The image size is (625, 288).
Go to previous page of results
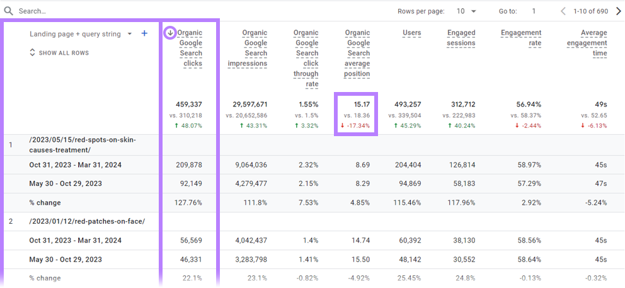click(x=564, y=11)
